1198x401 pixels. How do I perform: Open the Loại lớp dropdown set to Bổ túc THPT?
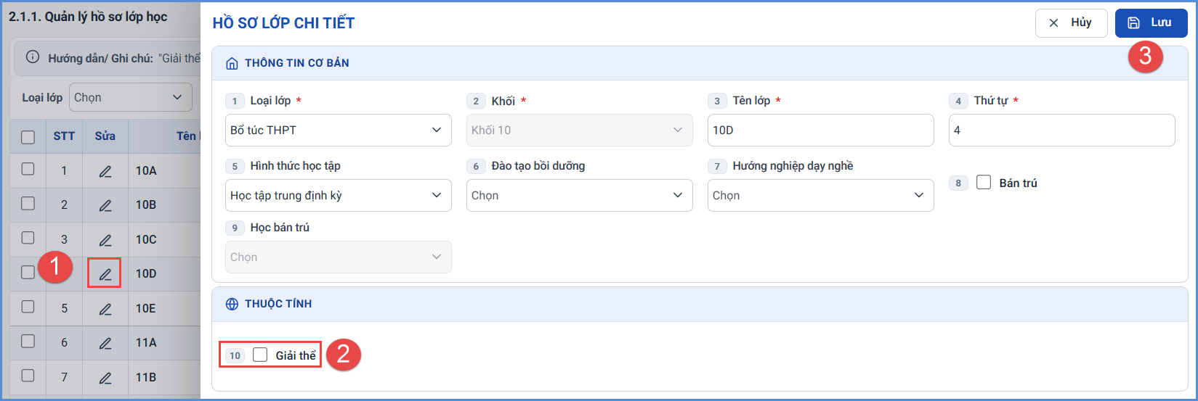(x=339, y=130)
